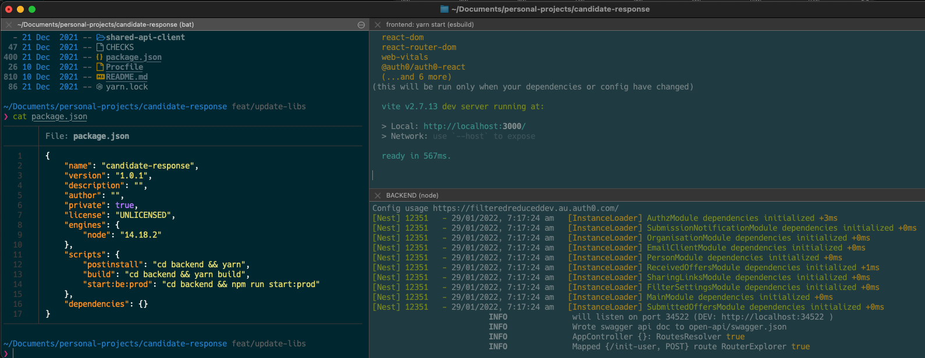925x358 pixels.
Task: Click the folder icon in the window title
Action: click(x=445, y=9)
